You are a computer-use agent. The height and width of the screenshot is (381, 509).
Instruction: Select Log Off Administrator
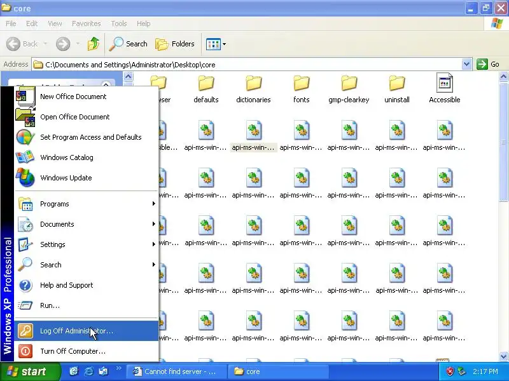click(x=87, y=331)
